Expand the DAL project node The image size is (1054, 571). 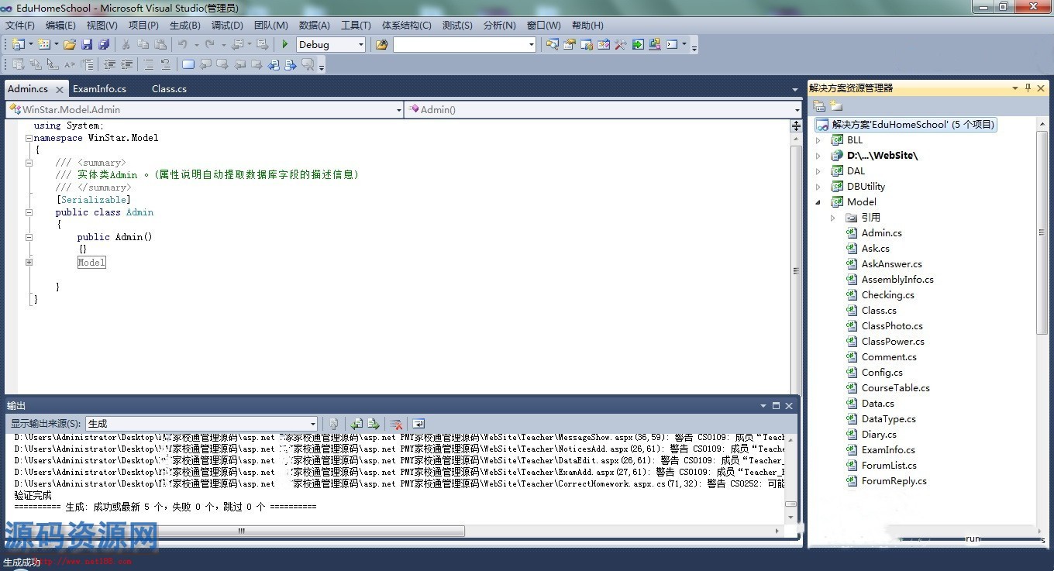click(x=818, y=171)
